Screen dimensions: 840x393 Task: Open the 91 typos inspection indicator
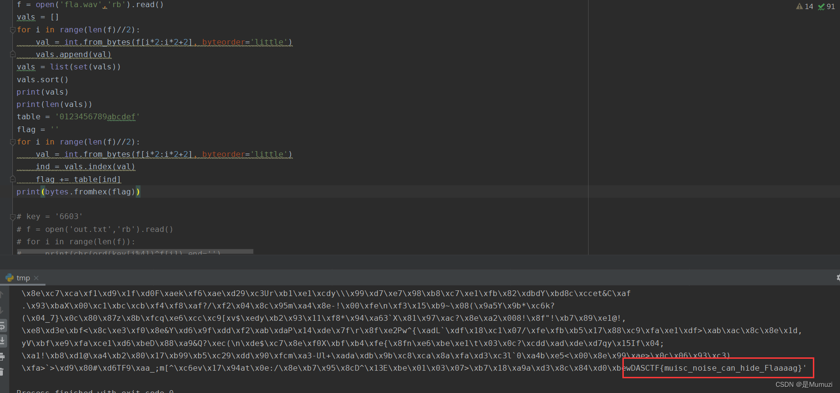coord(826,7)
